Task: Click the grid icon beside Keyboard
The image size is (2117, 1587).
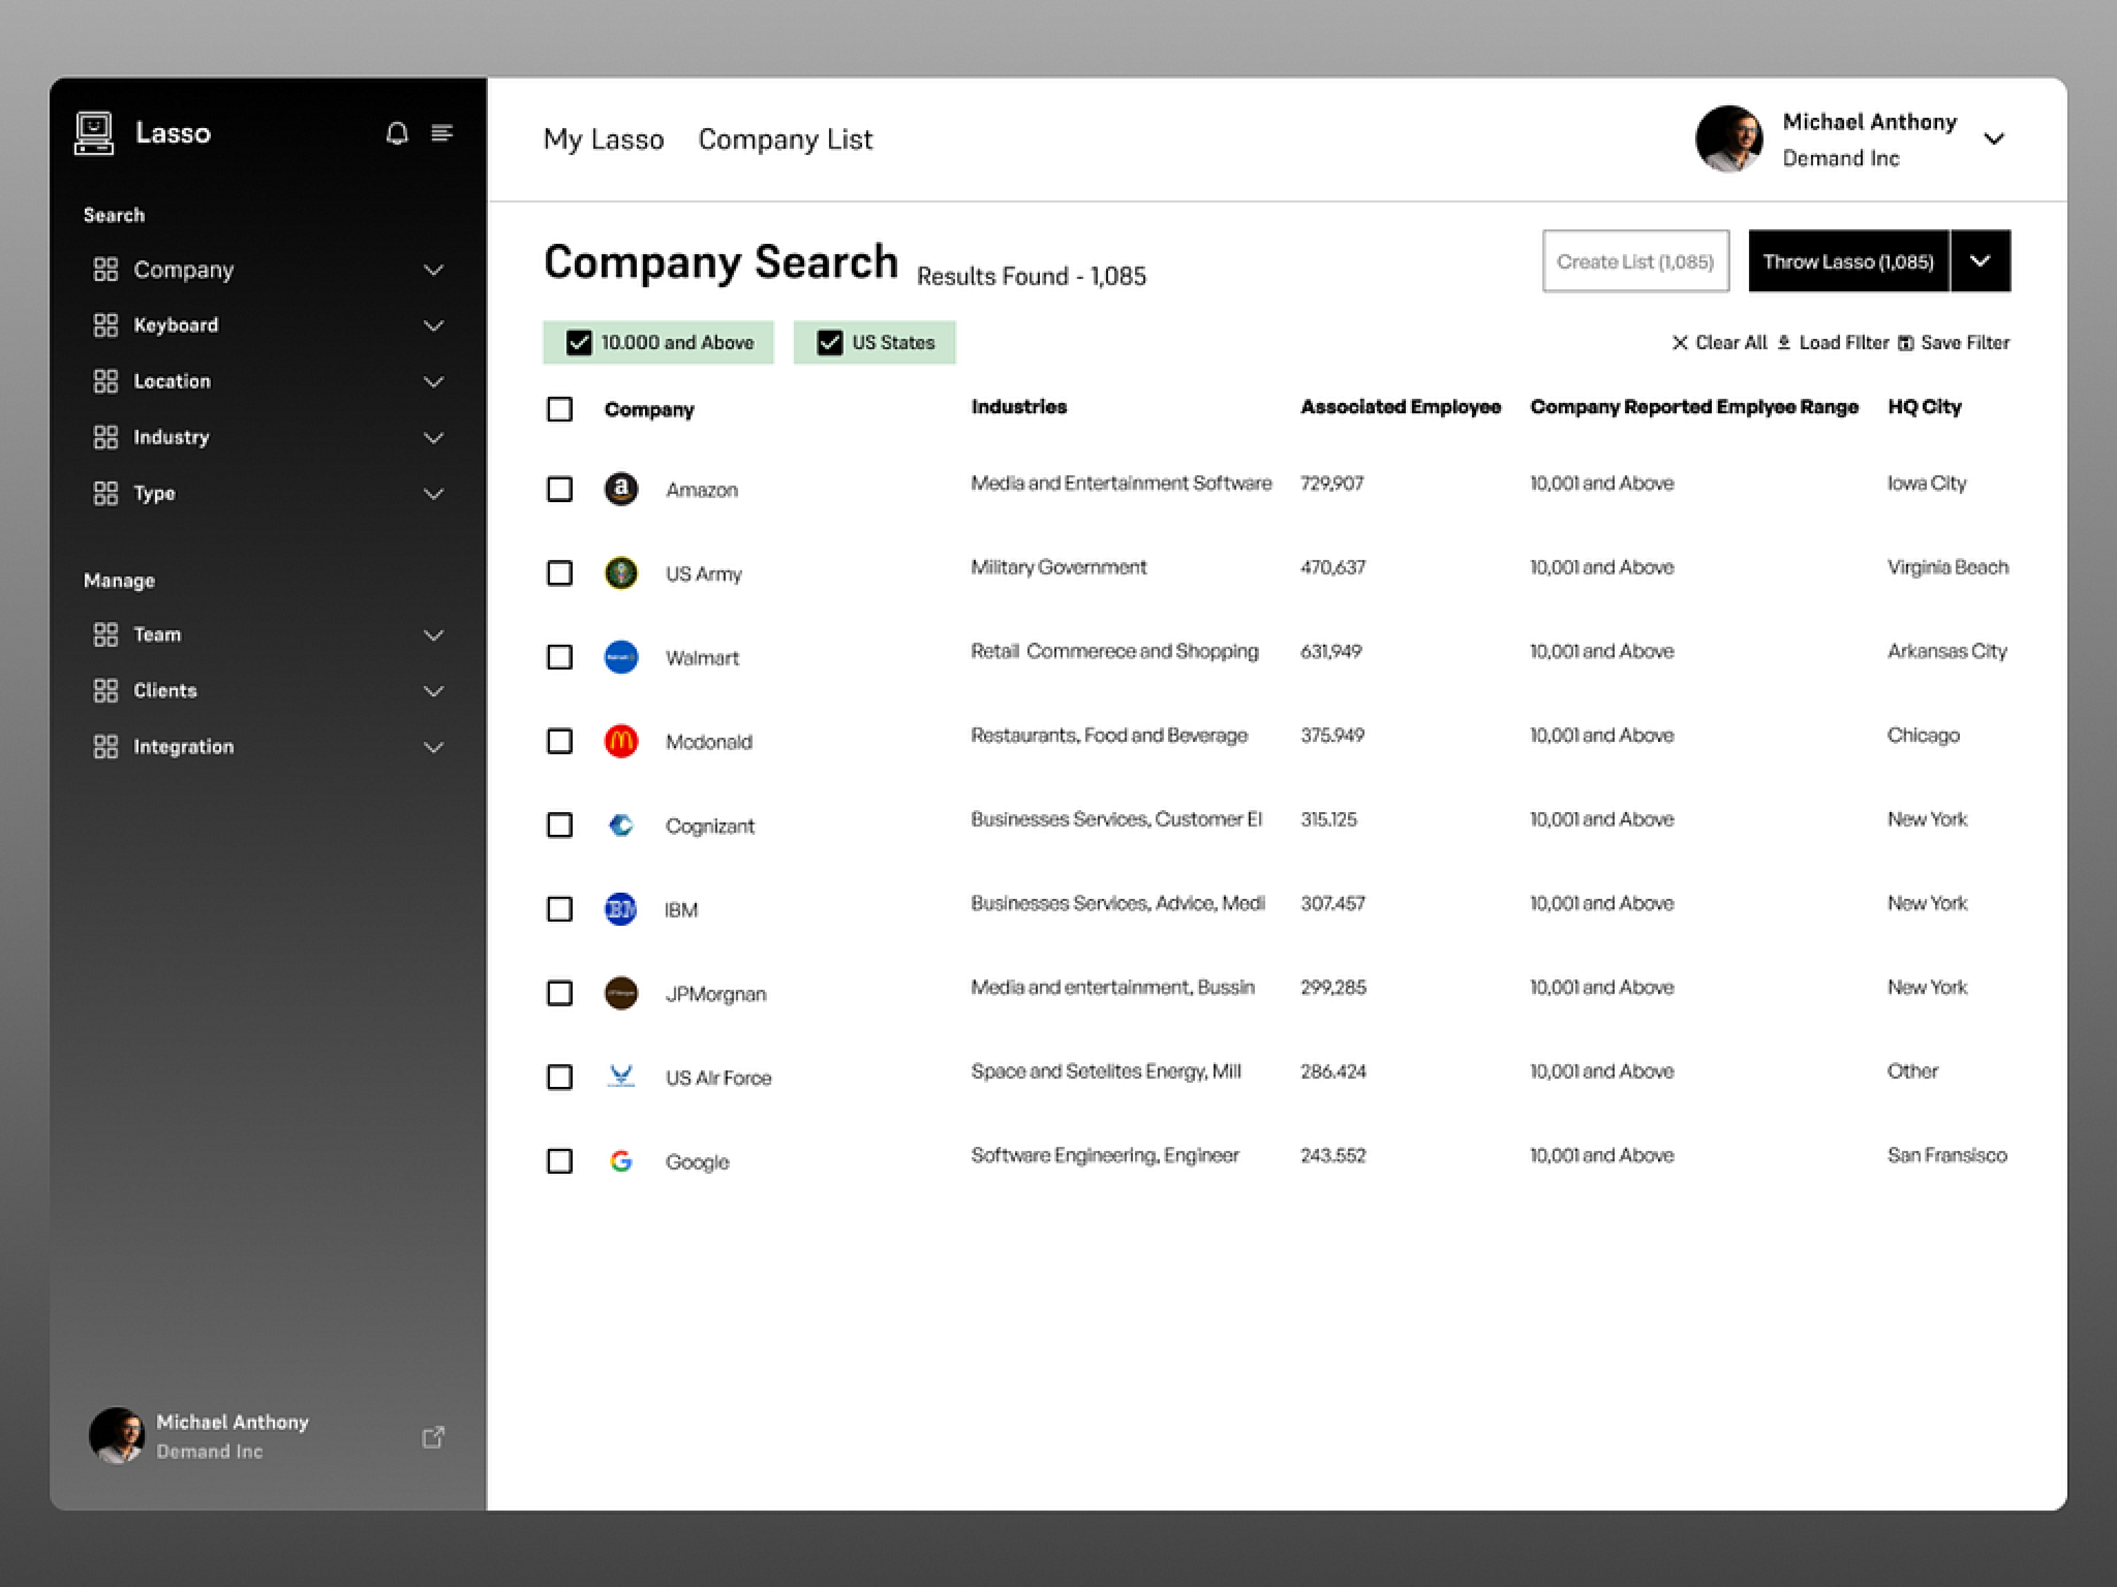Action: (105, 325)
